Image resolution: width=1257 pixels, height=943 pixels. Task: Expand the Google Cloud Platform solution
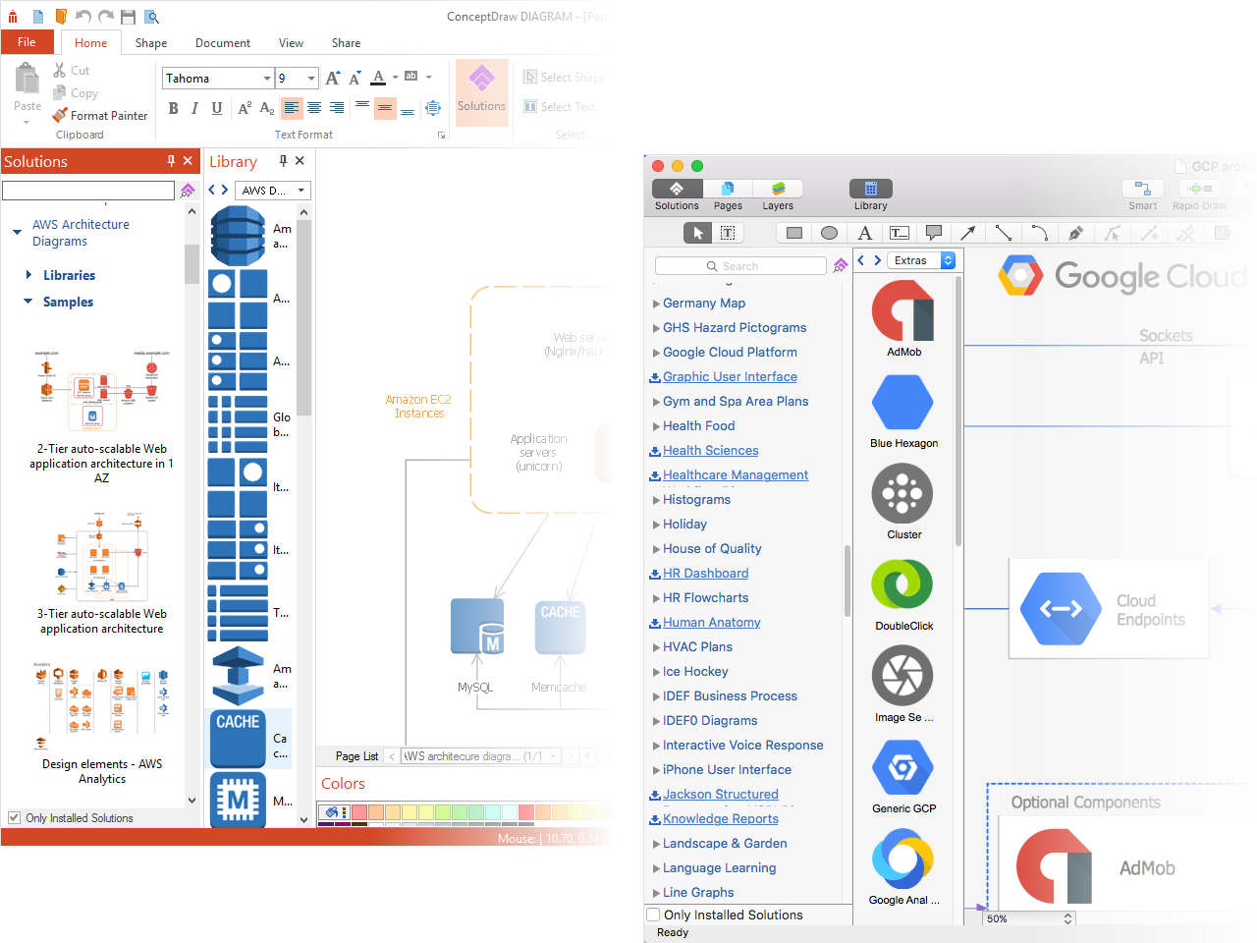coord(656,353)
